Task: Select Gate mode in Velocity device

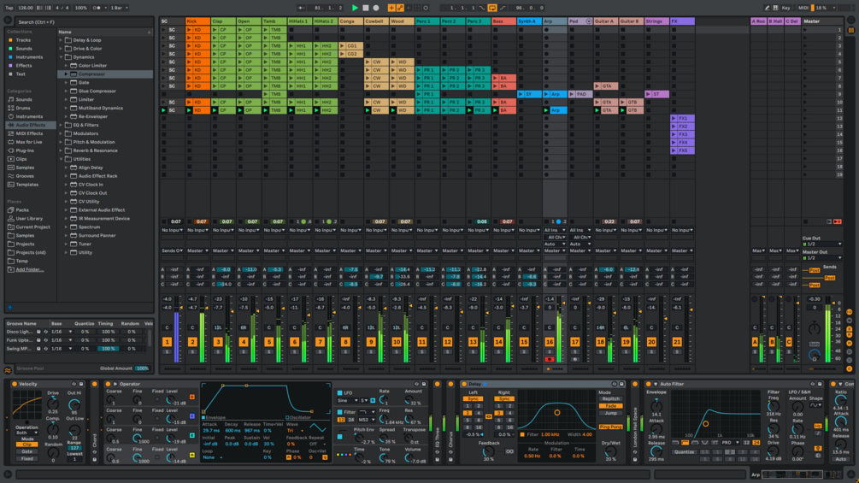Action: point(26,451)
